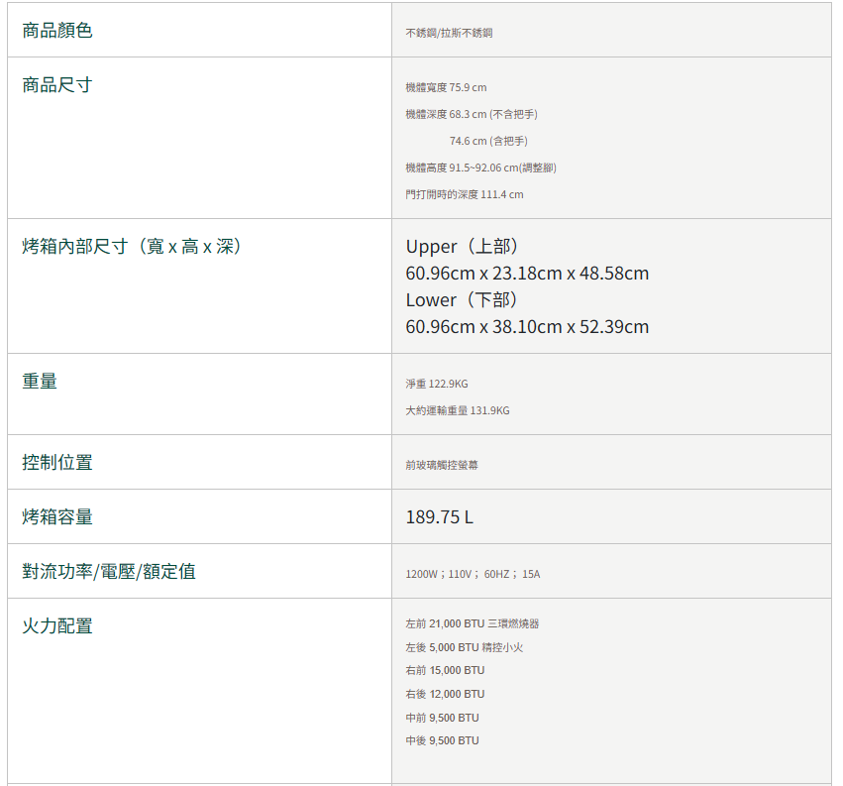Select the 淨重 122.9KG text
This screenshot has height=786, width=843.
[437, 384]
